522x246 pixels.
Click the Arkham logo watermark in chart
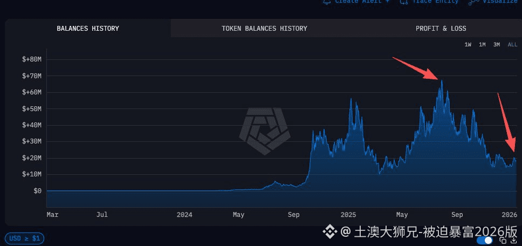[264, 131]
